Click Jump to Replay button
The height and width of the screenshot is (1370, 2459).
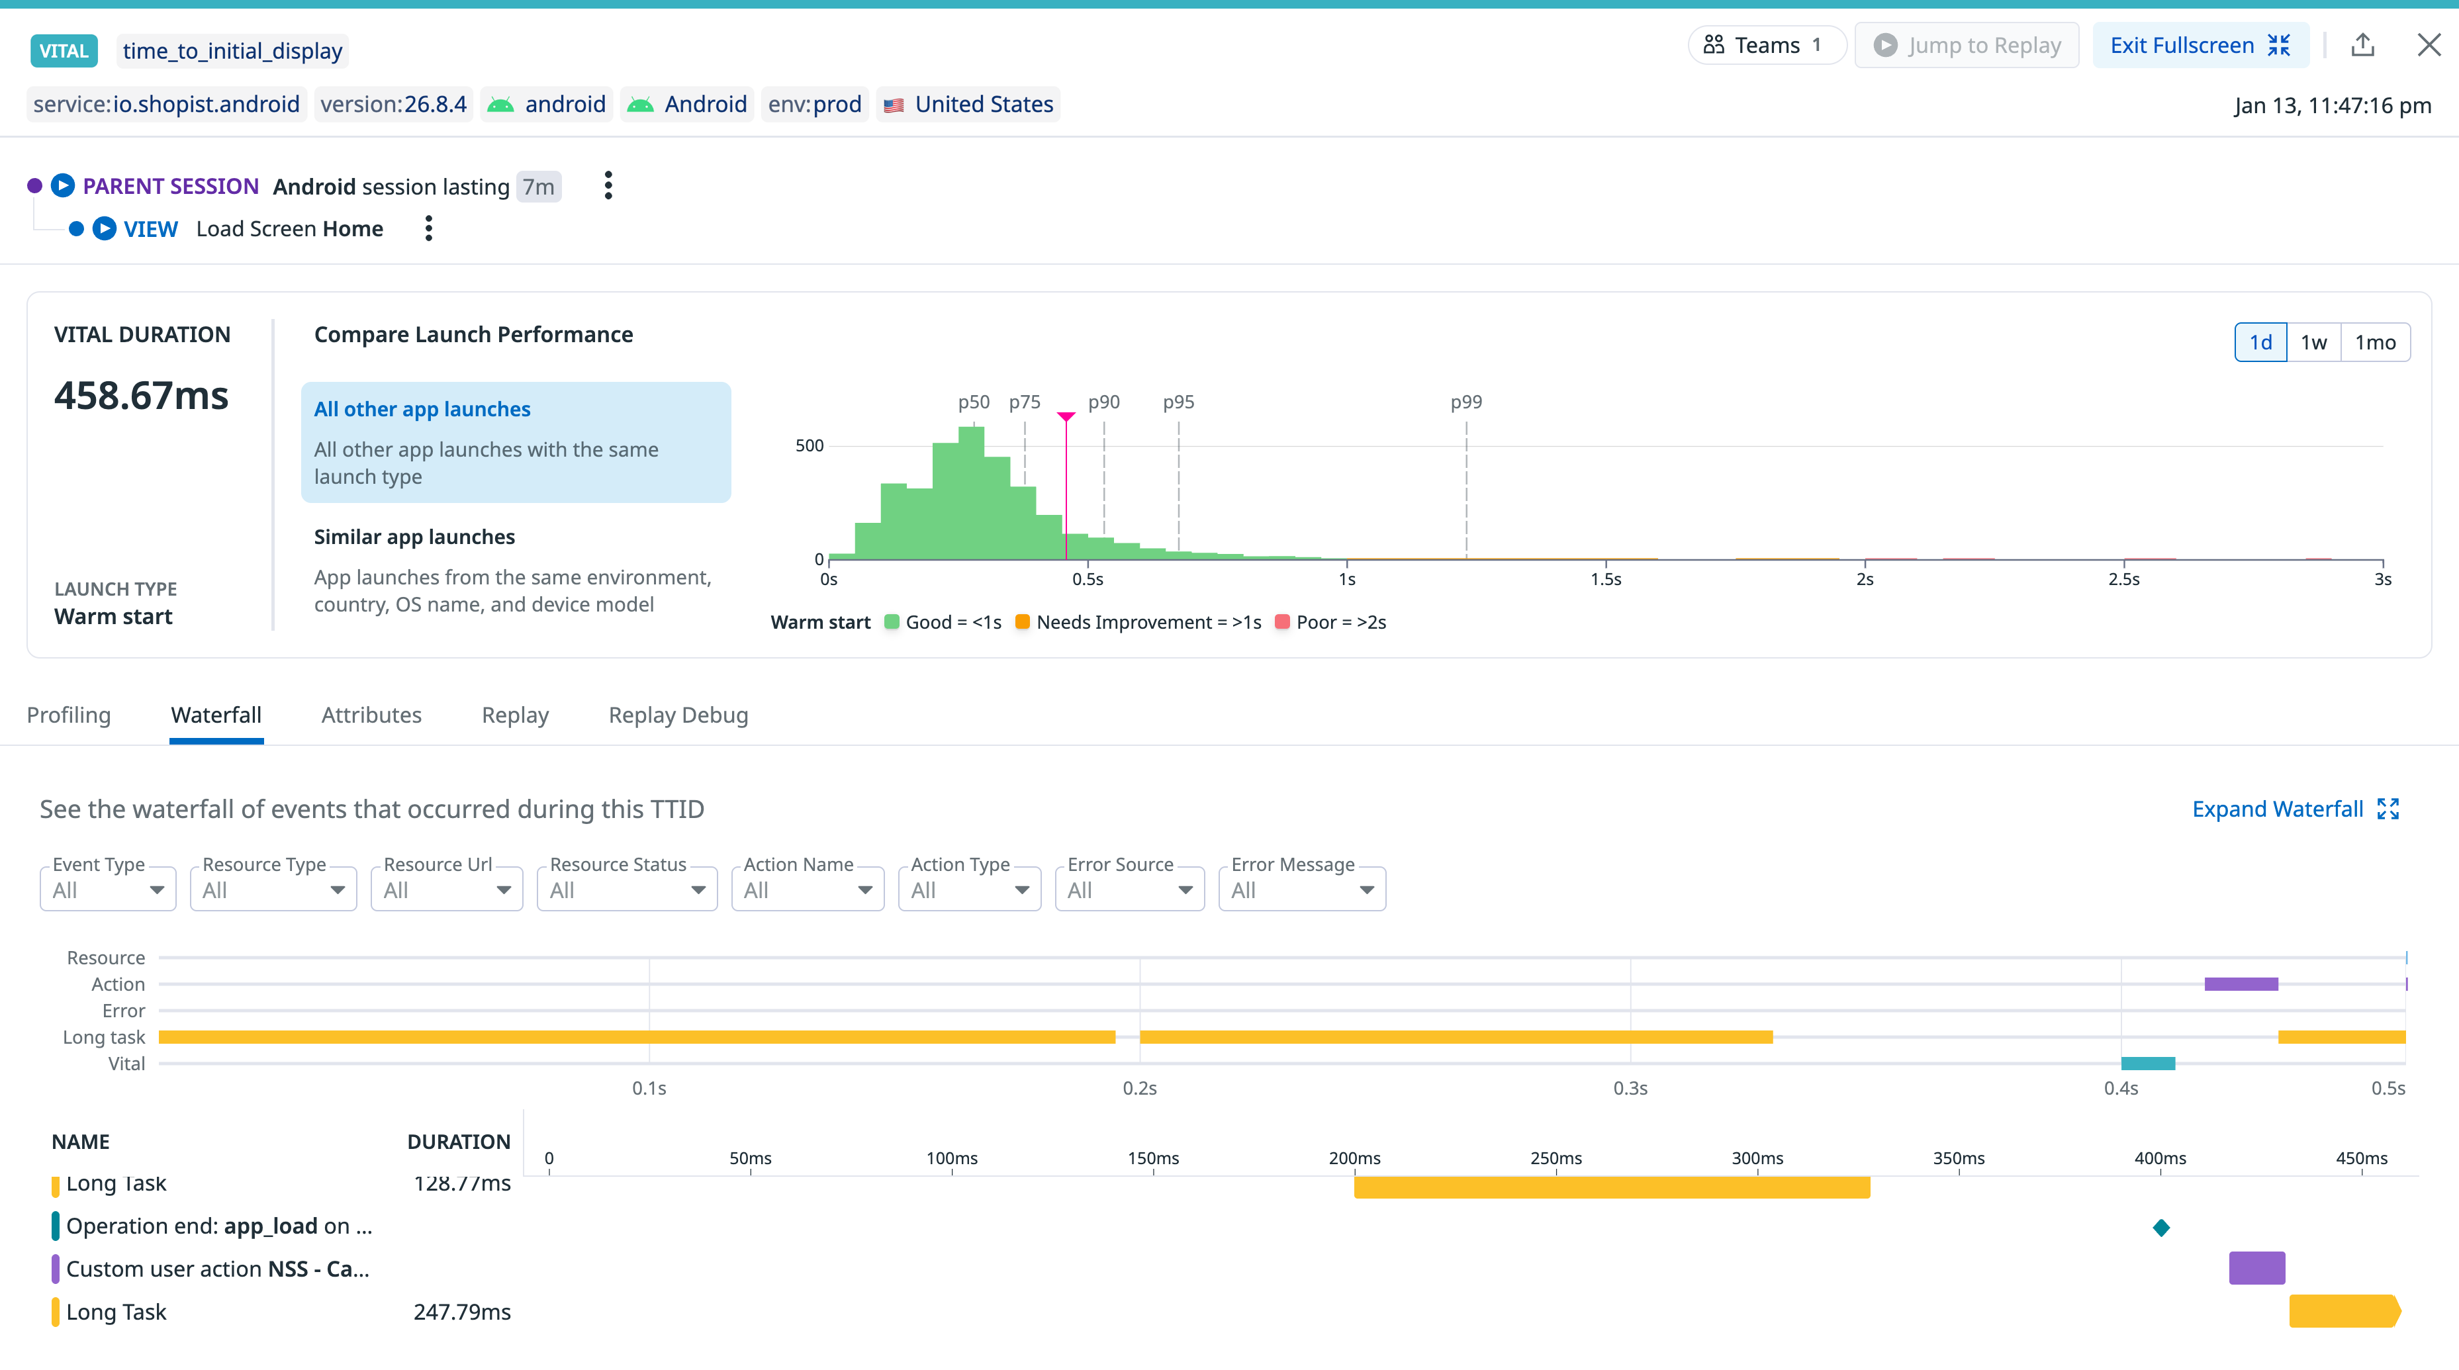click(x=1967, y=45)
